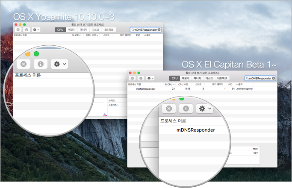Select 메모리 tab in El Capitan window

(186, 78)
